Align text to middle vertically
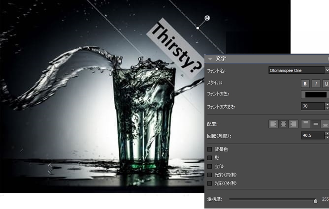Viewport: 329px width, 209px height. click(316, 124)
